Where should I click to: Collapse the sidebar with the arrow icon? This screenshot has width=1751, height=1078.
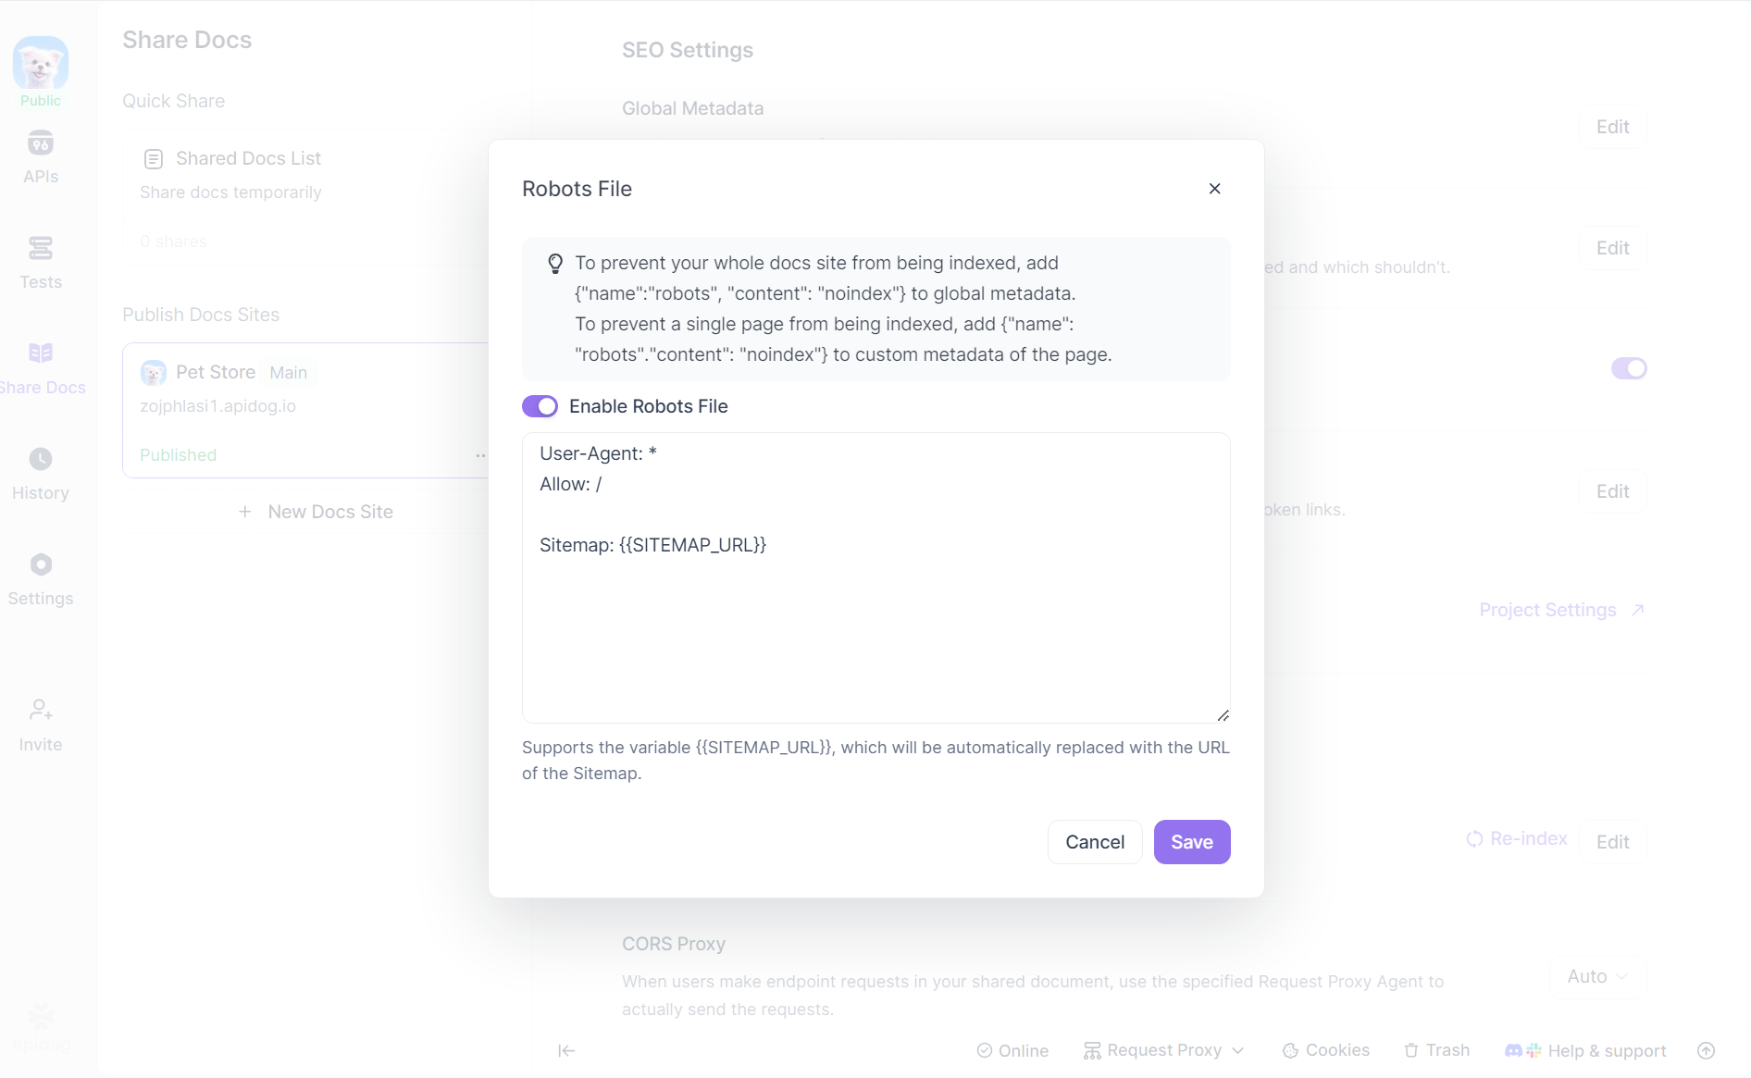pyautogui.click(x=566, y=1050)
